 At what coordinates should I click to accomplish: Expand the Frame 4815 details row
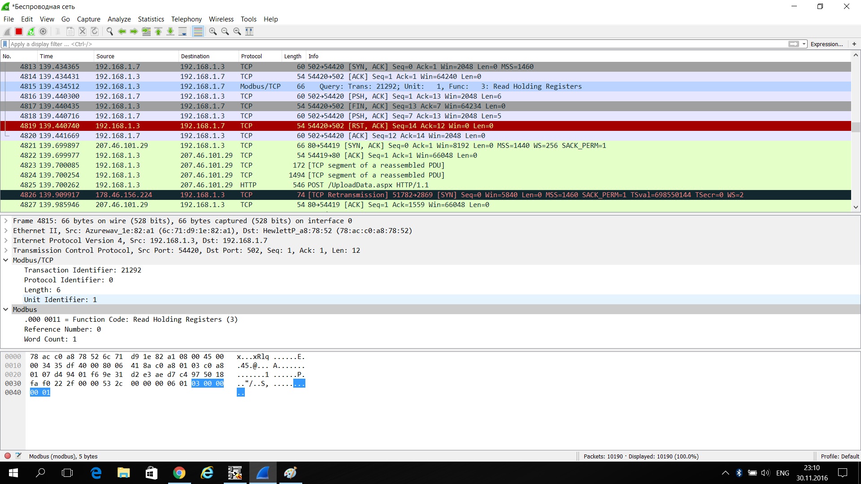tap(6, 221)
